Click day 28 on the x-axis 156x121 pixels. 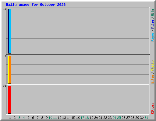133,118
